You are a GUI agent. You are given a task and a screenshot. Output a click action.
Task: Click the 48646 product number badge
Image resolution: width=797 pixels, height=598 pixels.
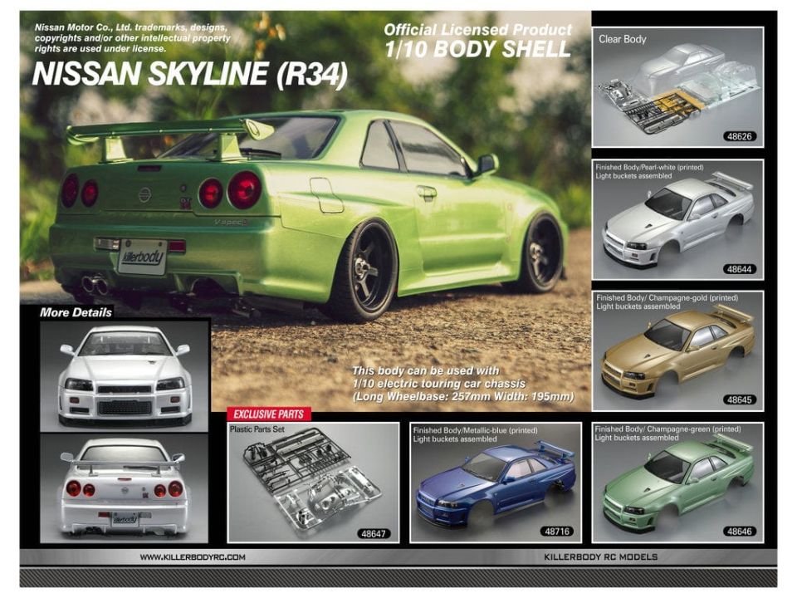click(739, 532)
